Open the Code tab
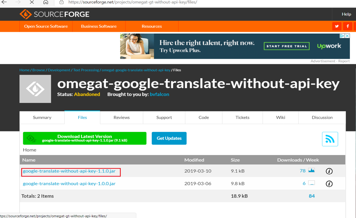Viewport: 356px width, 218px height. pos(204,118)
